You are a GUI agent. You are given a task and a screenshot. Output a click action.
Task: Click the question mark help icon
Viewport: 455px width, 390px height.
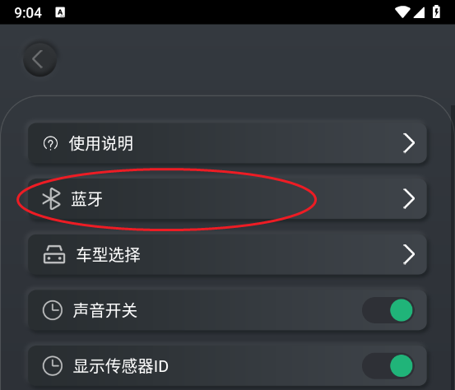(50, 143)
